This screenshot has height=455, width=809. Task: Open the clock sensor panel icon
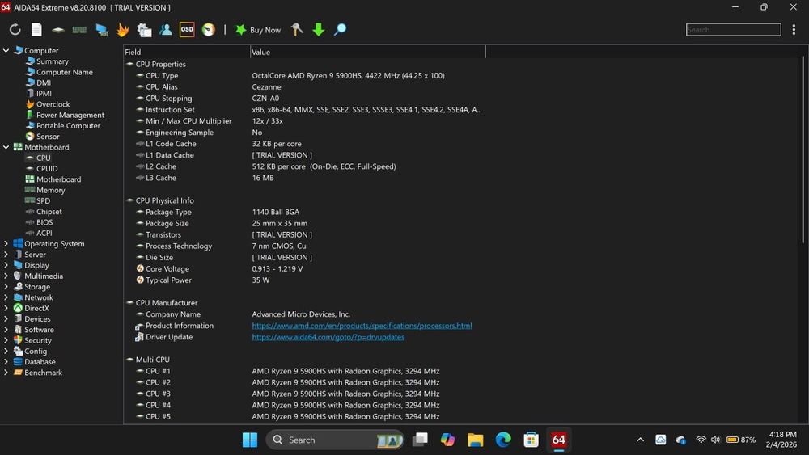(x=209, y=30)
